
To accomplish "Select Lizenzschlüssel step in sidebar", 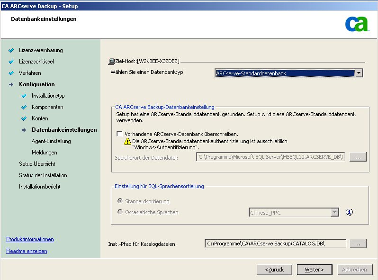I will (x=36, y=62).
